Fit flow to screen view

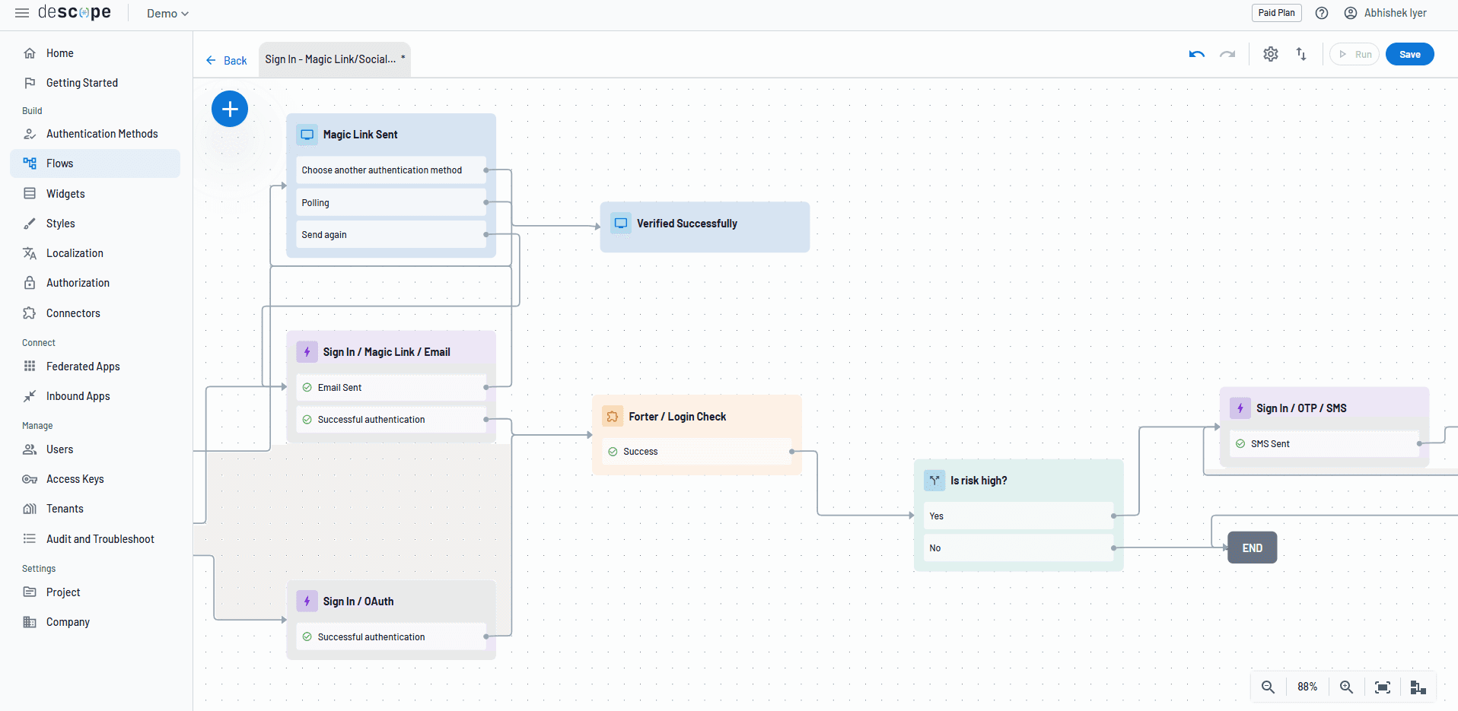pyautogui.click(x=1382, y=687)
